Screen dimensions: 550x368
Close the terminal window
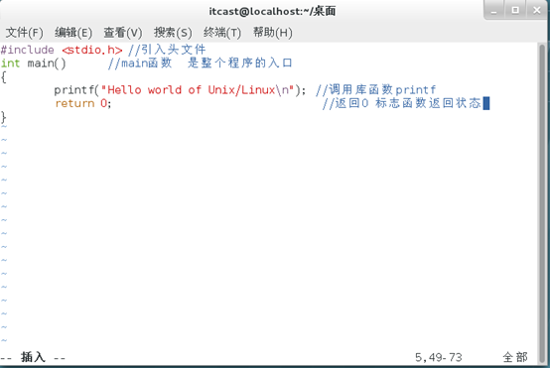point(537,10)
